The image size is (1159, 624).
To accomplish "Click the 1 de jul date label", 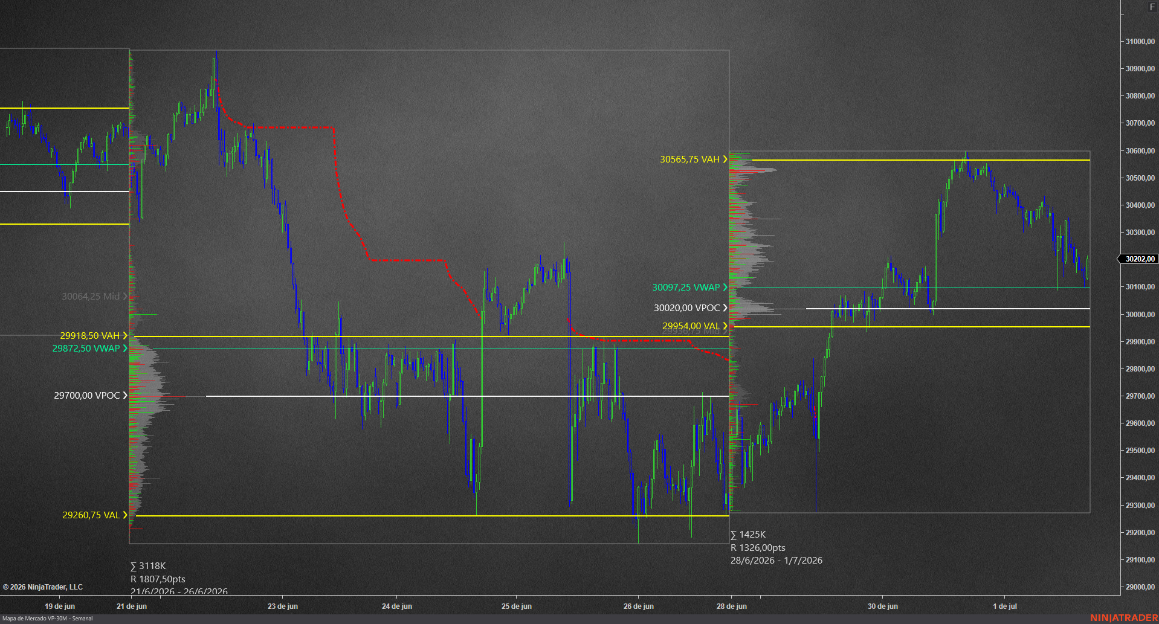I will point(1005,606).
